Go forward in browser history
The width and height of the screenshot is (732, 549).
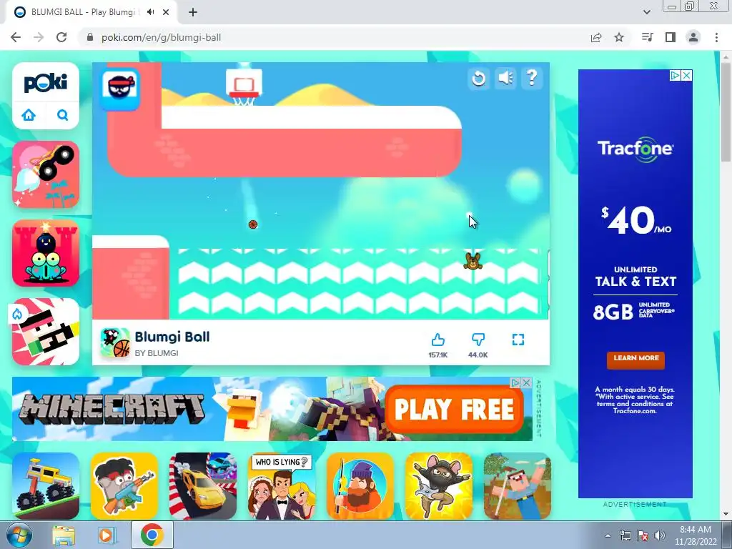pyautogui.click(x=39, y=37)
